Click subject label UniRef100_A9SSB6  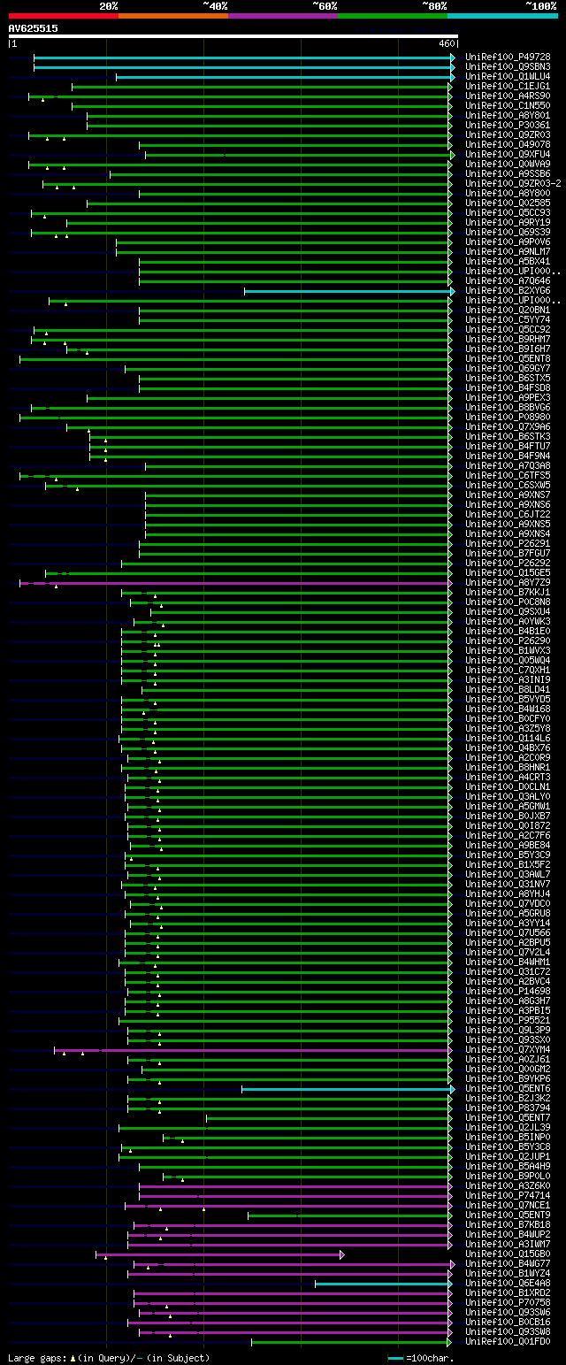508,173
